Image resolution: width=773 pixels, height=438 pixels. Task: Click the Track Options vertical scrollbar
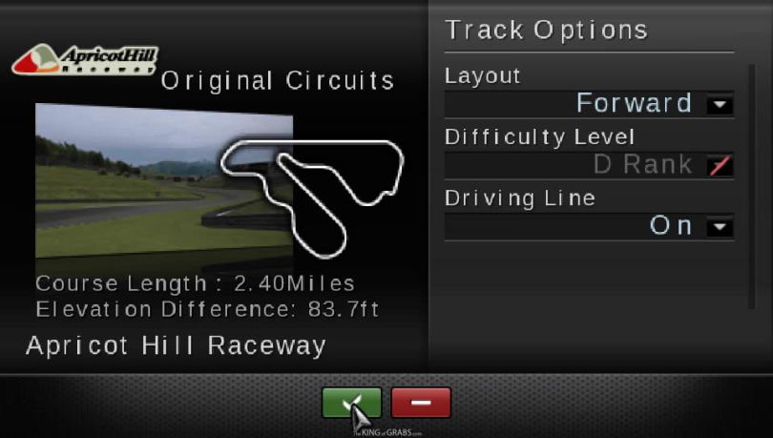point(752,186)
